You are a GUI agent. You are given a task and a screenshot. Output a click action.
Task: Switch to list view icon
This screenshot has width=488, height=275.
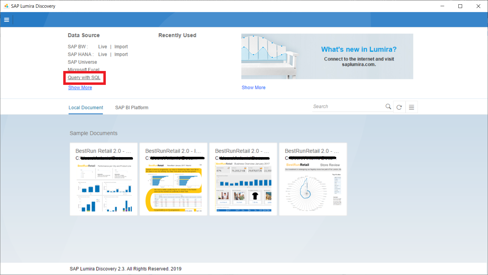(411, 107)
